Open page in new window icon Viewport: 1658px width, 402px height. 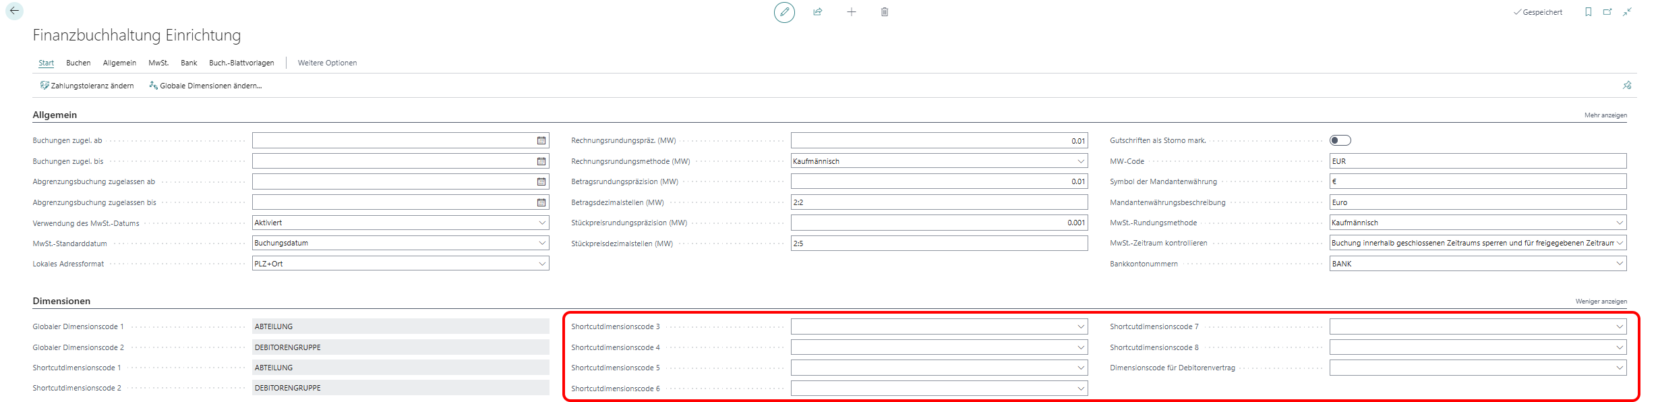click(1607, 12)
